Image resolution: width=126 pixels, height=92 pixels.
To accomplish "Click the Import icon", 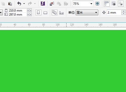I will click(52, 4).
